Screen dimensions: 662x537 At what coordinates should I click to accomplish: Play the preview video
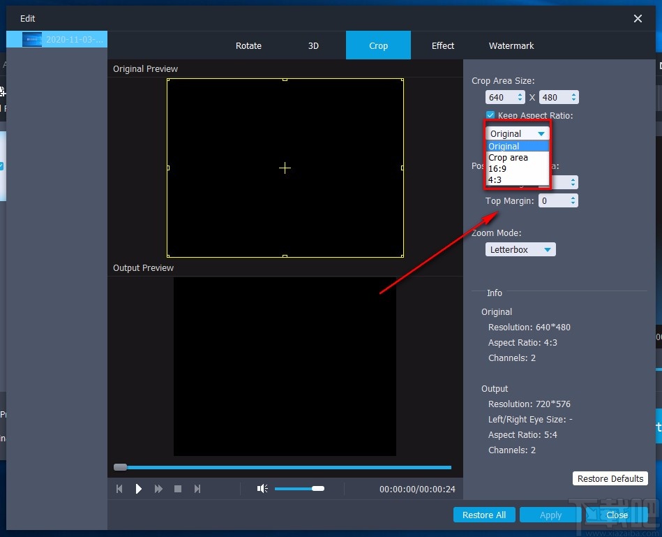(139, 489)
